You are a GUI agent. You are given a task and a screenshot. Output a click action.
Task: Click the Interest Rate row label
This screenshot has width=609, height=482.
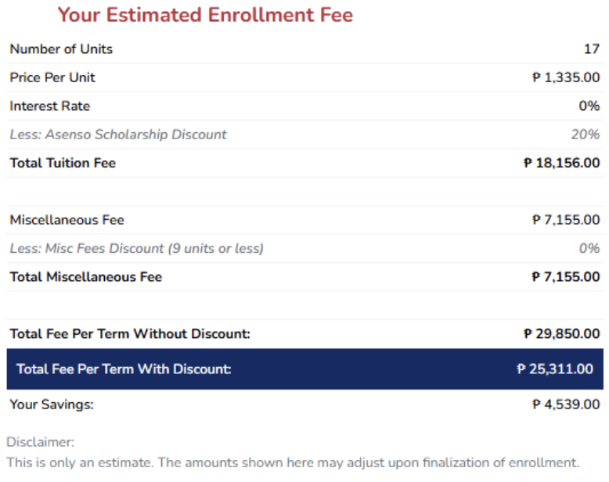(50, 106)
